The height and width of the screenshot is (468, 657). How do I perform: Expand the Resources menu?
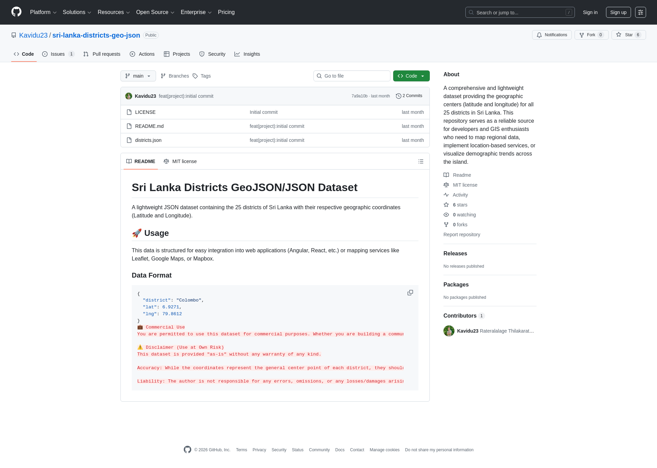click(x=114, y=12)
